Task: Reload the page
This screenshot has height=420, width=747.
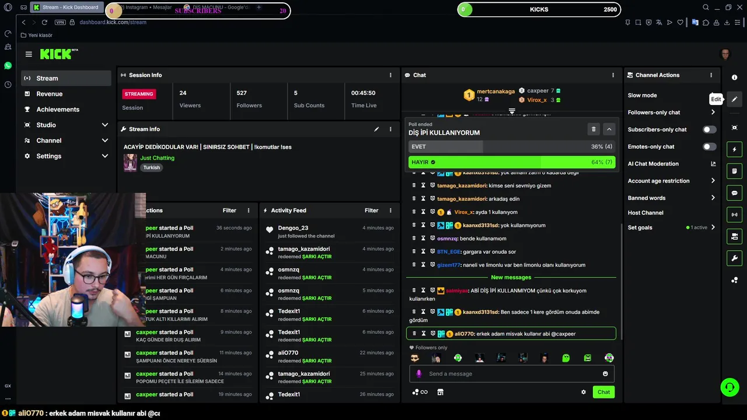Action: coord(44,22)
